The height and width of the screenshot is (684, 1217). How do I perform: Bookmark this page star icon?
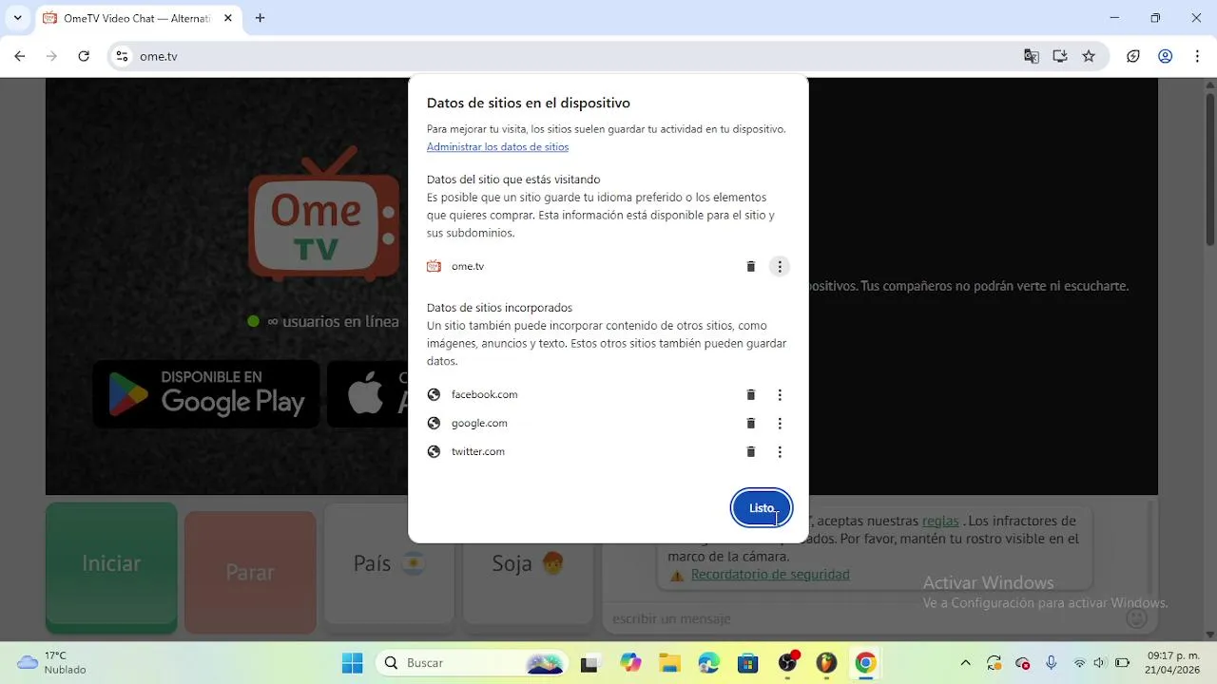(1089, 56)
